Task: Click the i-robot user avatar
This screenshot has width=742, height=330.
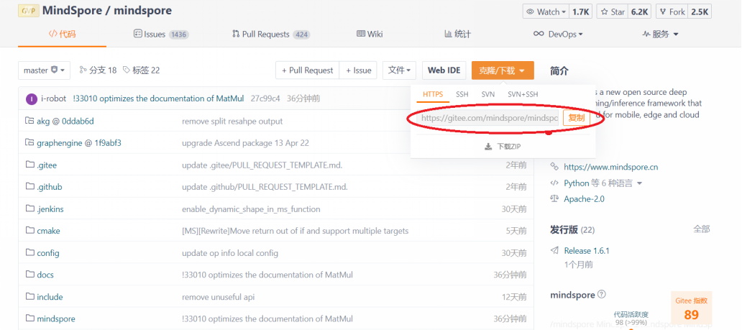Action: [31, 98]
